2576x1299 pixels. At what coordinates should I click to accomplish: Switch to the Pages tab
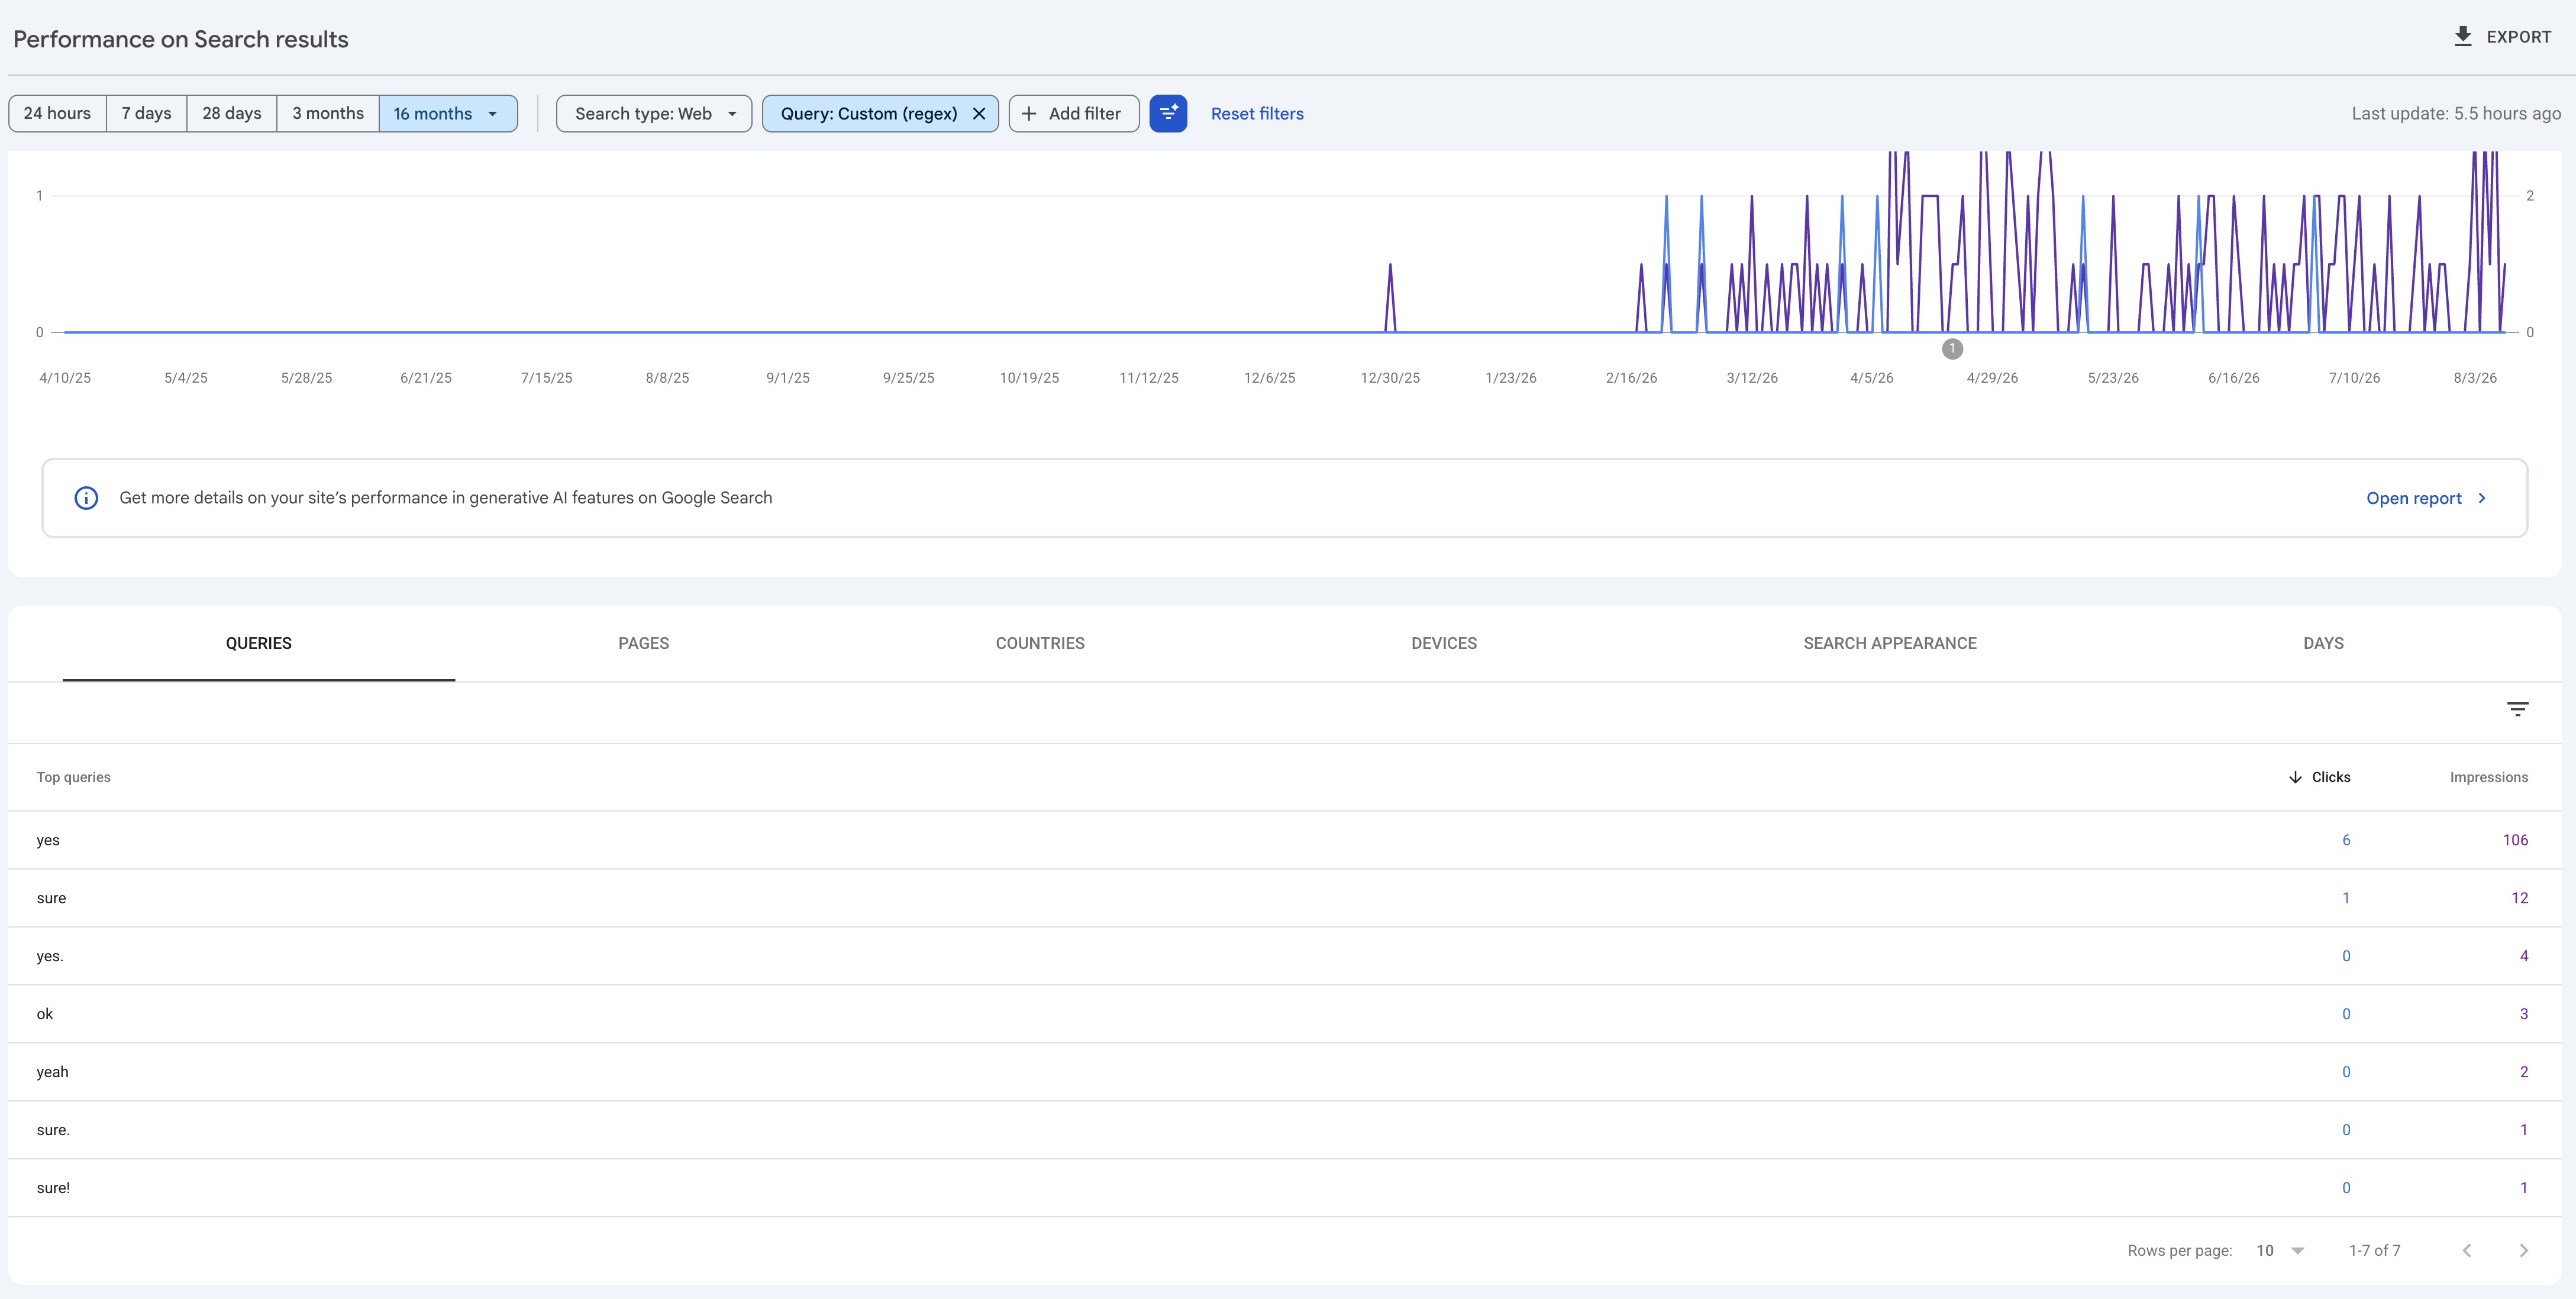pos(643,644)
